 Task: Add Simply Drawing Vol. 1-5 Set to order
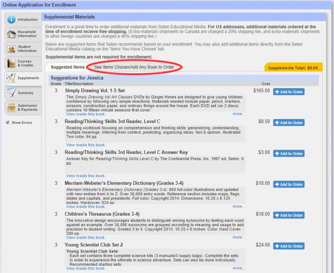(x=289, y=92)
